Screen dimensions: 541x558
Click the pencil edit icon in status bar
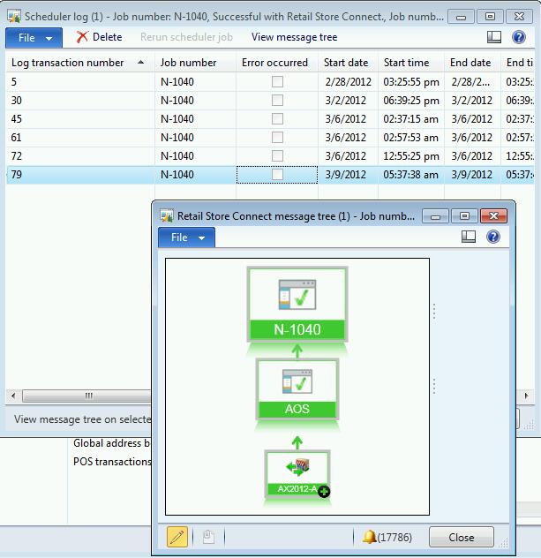pos(177,537)
